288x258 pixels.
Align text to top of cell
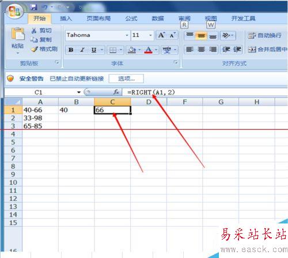pos(190,36)
